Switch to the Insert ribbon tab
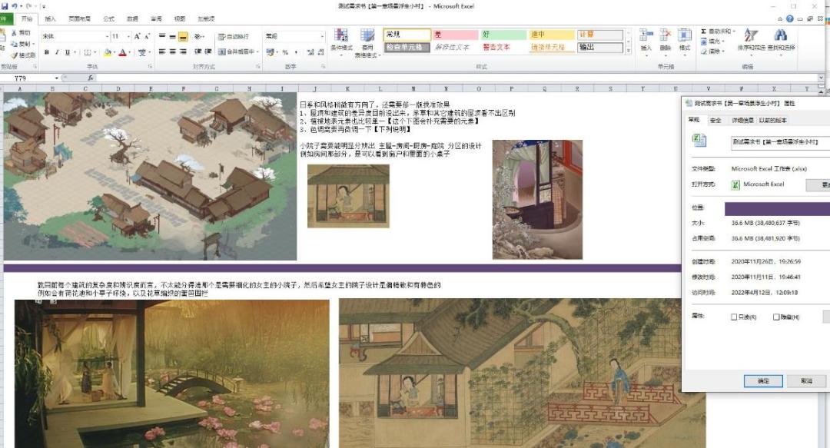The image size is (830, 448). (x=50, y=18)
